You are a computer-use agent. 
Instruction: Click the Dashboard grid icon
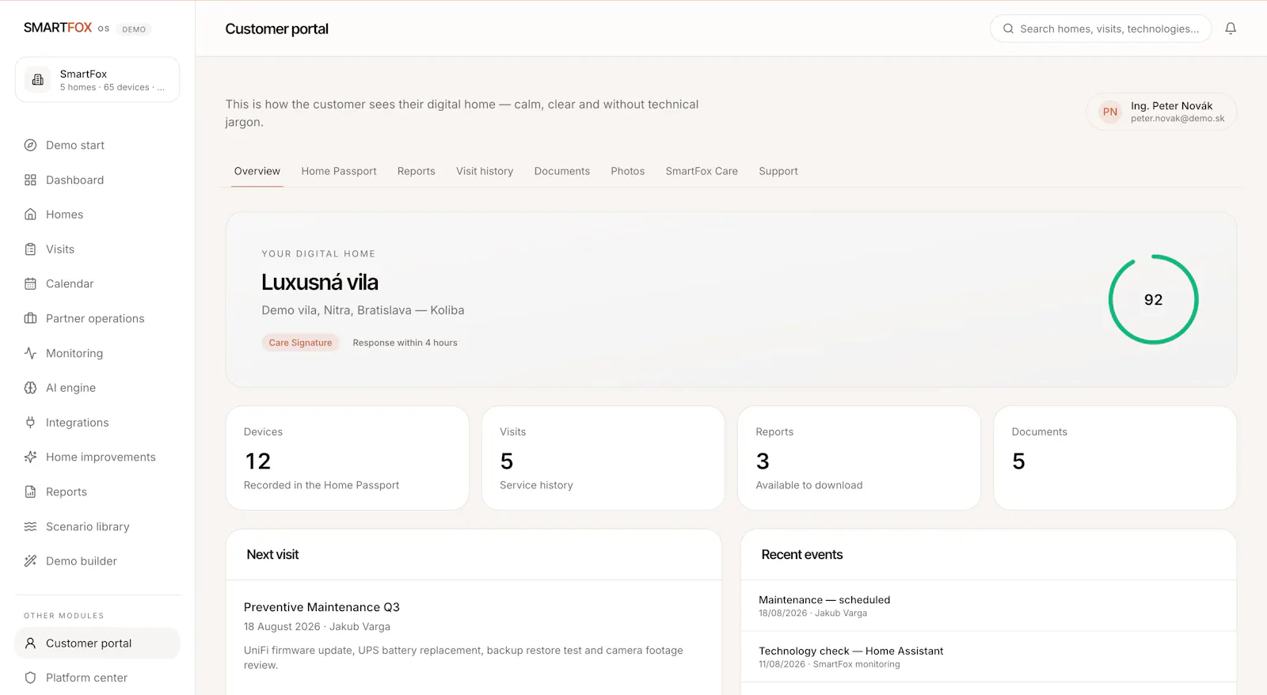click(x=30, y=180)
